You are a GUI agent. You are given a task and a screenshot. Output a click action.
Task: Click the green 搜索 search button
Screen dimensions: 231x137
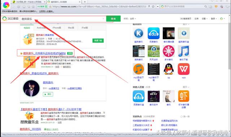(113, 19)
